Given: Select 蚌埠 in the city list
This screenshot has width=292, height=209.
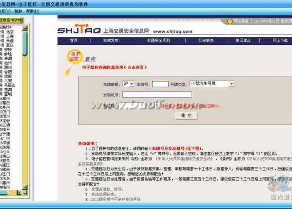Looking at the screenshot, I should point(8,54).
